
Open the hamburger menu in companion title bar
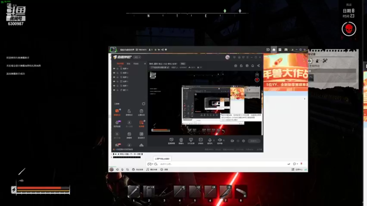click(247, 57)
